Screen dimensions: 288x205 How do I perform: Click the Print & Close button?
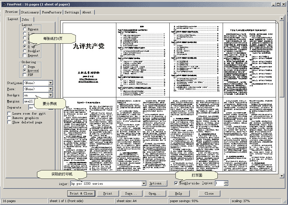pos(81,193)
